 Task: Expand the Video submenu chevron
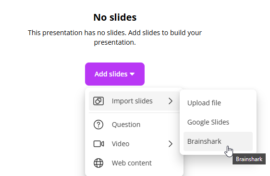[171, 144]
